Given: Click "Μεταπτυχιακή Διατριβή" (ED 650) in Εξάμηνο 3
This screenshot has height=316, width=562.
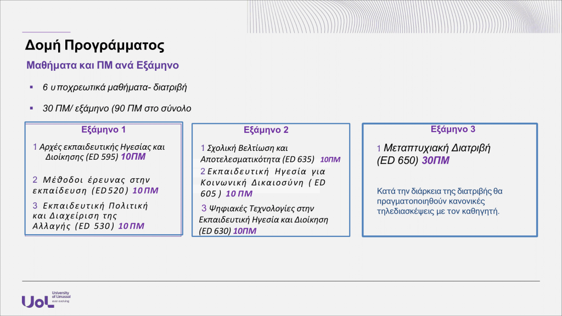Looking at the screenshot, I should [x=434, y=154].
